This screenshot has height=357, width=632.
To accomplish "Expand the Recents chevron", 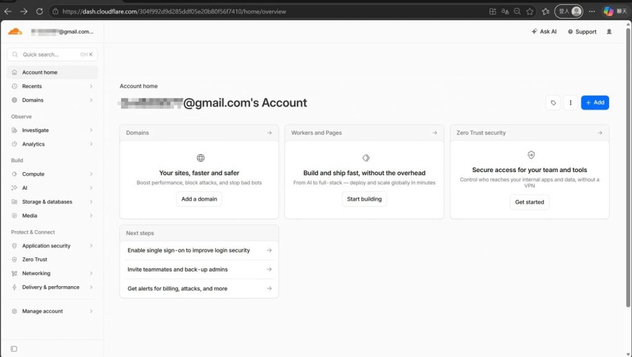I will (91, 86).
